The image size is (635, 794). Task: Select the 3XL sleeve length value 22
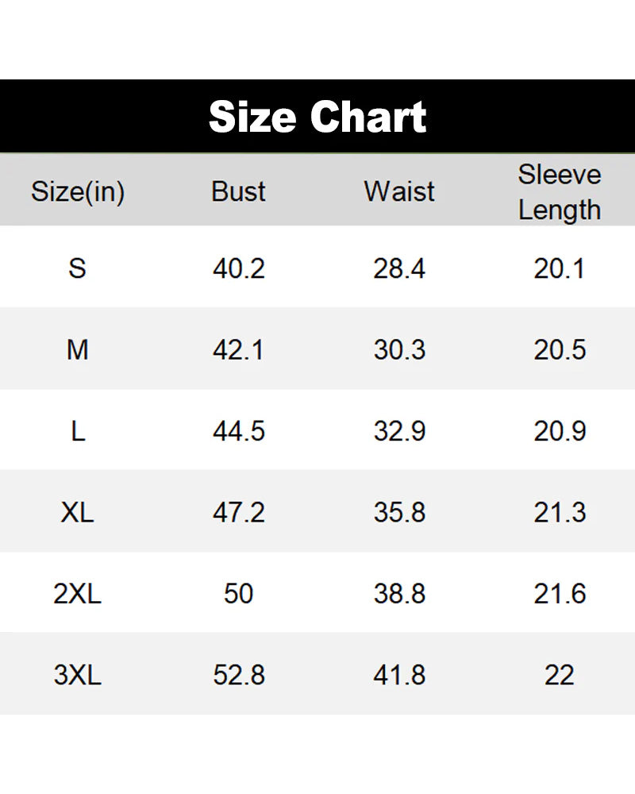click(560, 675)
